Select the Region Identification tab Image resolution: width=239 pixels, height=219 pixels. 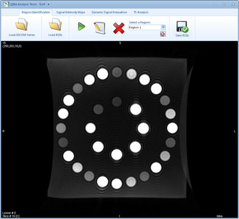click(x=36, y=12)
